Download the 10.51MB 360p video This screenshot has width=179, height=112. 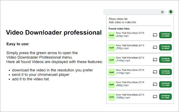point(165,84)
